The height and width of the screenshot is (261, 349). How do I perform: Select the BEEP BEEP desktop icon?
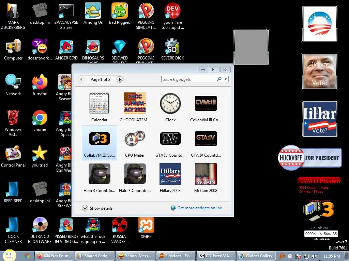pyautogui.click(x=13, y=192)
